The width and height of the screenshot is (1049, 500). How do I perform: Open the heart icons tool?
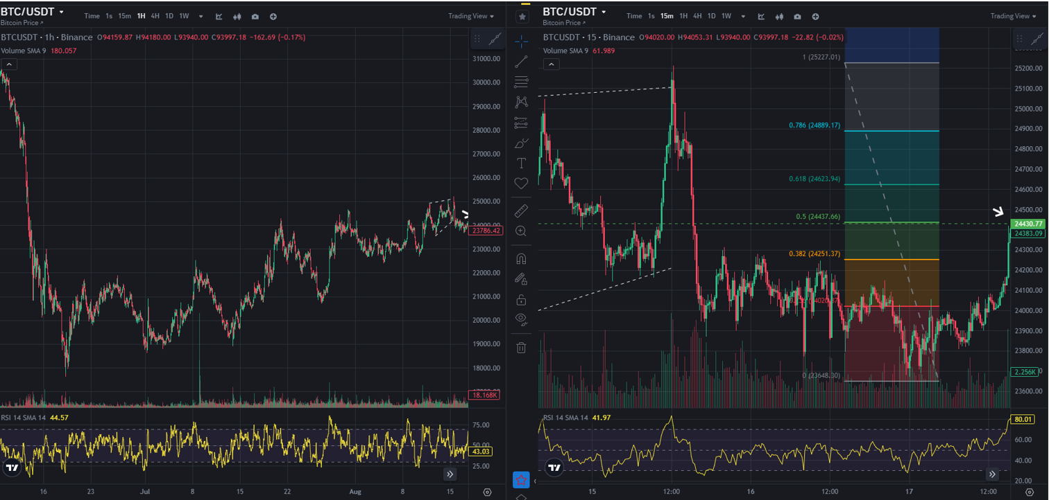521,184
